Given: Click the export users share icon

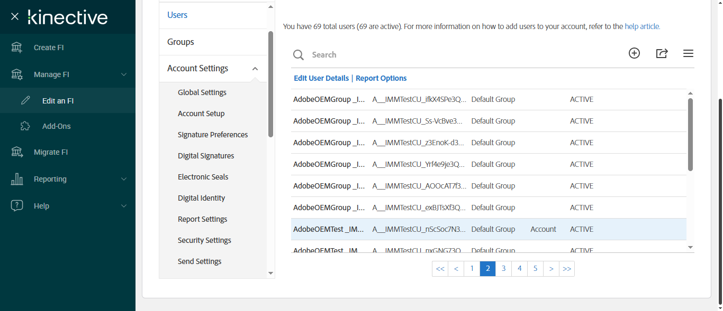Looking at the screenshot, I should pos(662,53).
